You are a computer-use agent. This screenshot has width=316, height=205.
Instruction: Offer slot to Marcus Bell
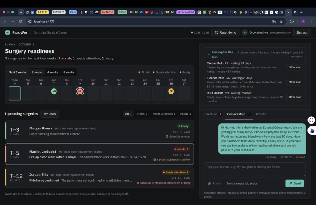coord(294,67)
